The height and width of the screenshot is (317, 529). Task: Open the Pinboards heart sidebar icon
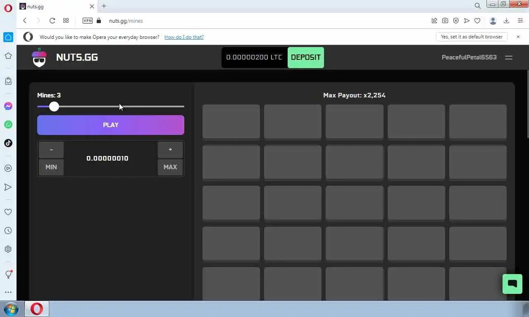point(8,212)
